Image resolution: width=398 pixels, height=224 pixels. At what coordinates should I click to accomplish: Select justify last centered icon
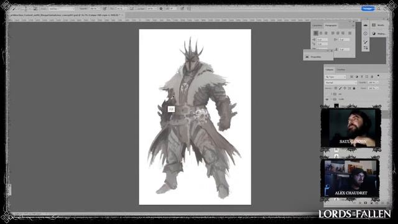(x=338, y=33)
